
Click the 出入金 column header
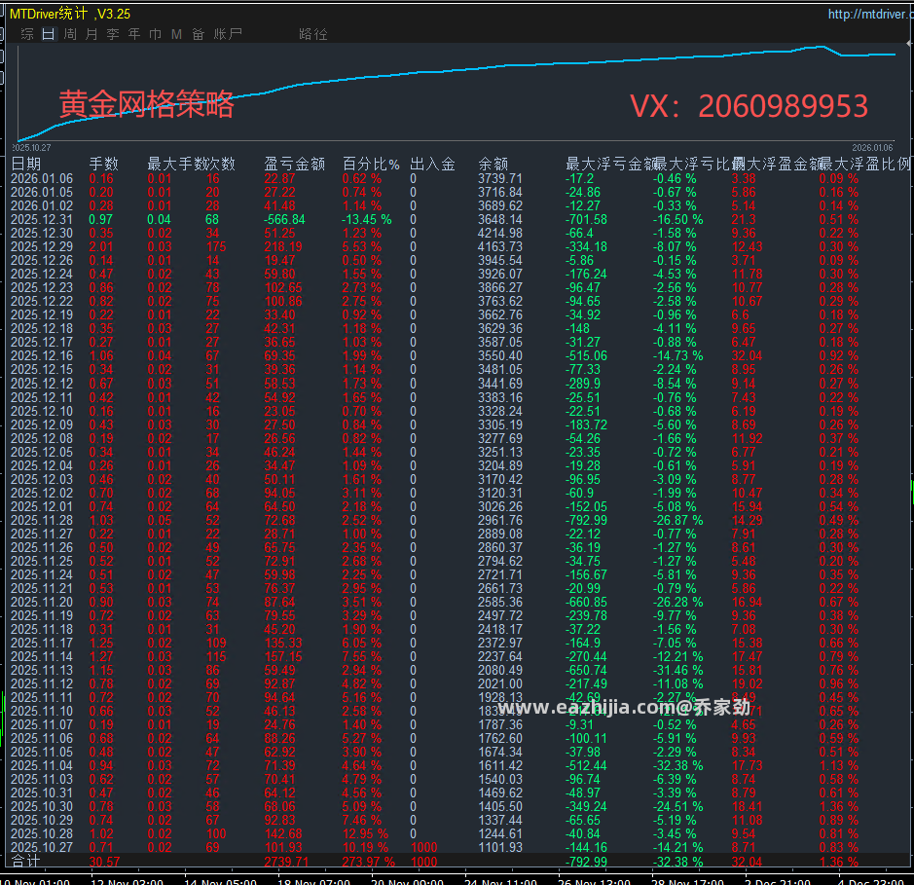[432, 164]
